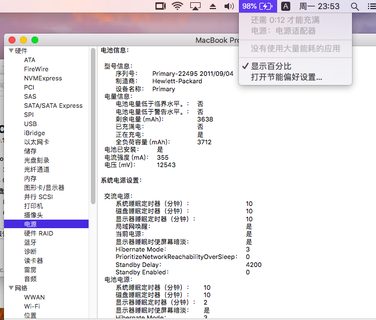The width and height of the screenshot is (376, 320).
Task: Open the Notification Center list icon
Action: tap(372, 6)
